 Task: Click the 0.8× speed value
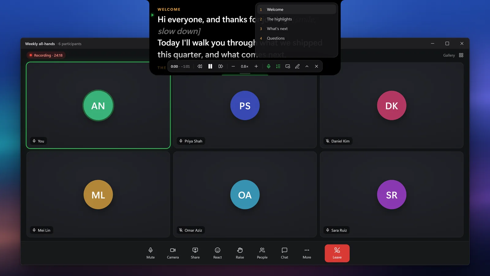click(x=244, y=66)
